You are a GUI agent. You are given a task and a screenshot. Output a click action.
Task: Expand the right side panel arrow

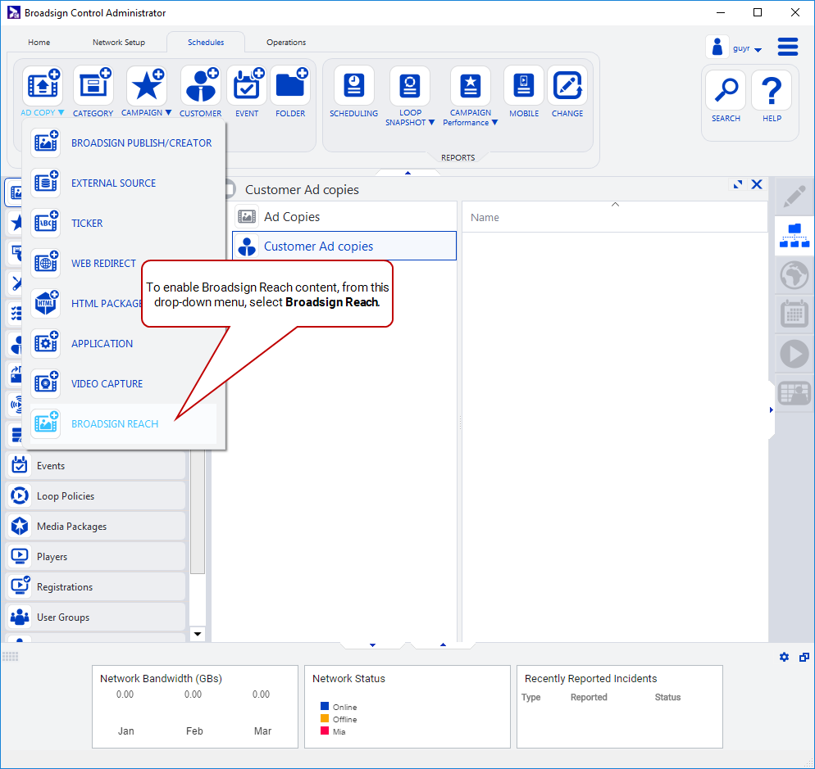(771, 410)
